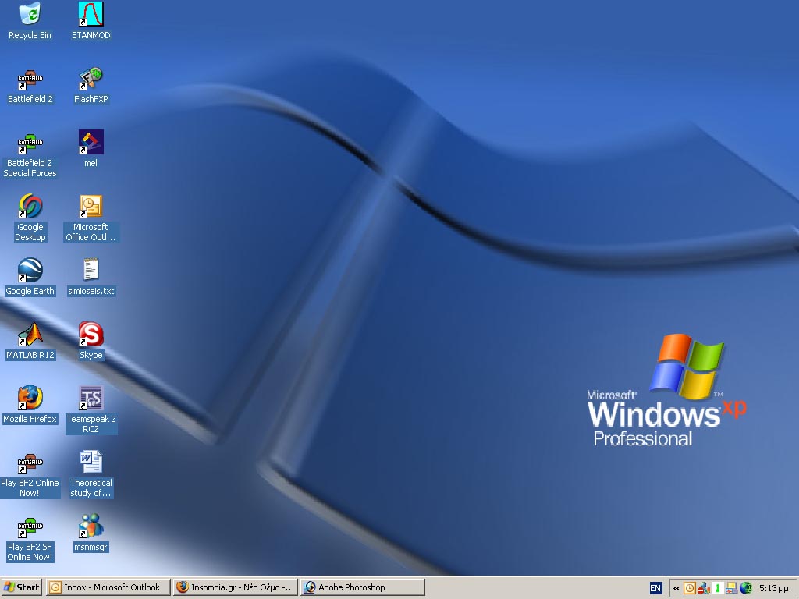Select the Google Desktop shortcut icon
This screenshot has width=799, height=599.
click(30, 207)
